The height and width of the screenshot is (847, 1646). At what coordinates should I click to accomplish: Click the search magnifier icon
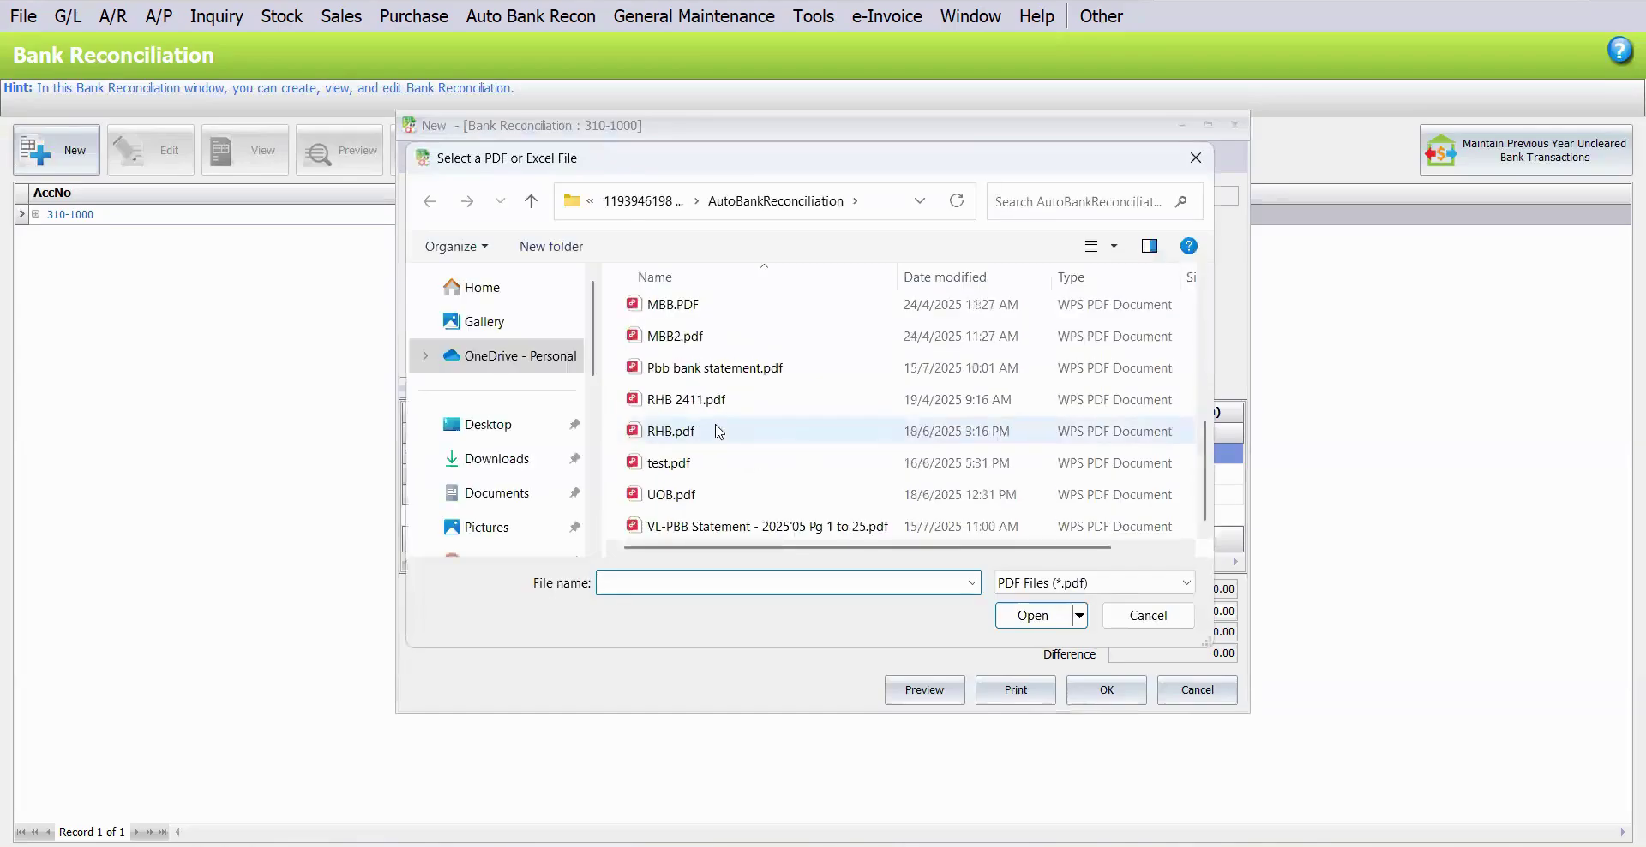click(x=1181, y=201)
